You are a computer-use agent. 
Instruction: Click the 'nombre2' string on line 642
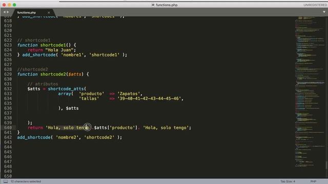(67, 137)
